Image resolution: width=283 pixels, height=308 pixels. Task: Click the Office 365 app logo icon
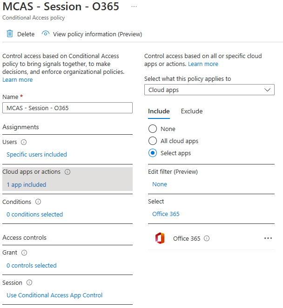[160, 238]
